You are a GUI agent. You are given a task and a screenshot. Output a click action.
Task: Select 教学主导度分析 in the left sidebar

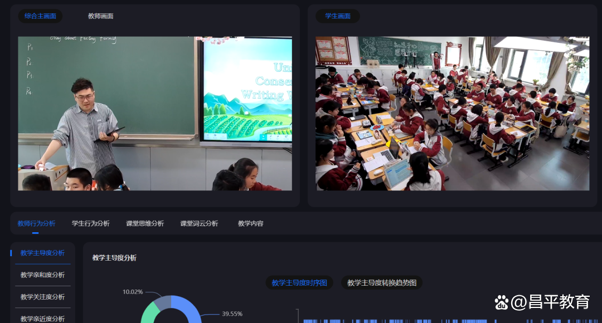[x=42, y=253]
